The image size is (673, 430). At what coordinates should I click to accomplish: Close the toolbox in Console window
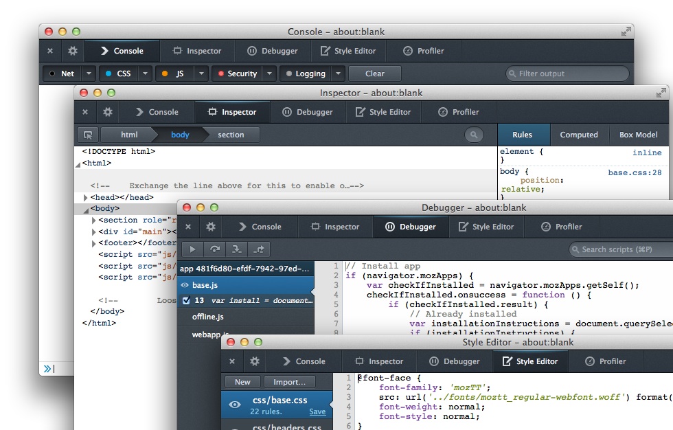point(50,51)
